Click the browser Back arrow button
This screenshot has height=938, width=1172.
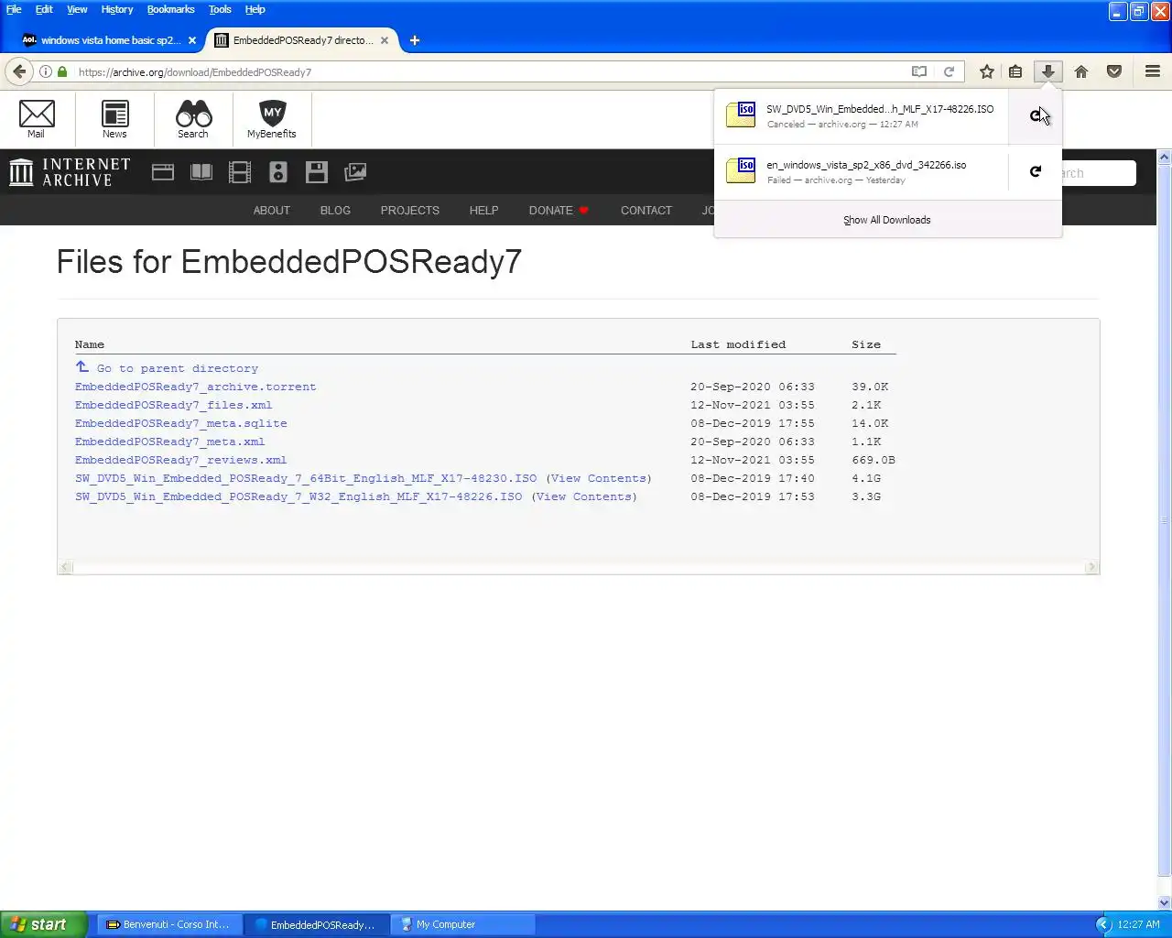[19, 71]
